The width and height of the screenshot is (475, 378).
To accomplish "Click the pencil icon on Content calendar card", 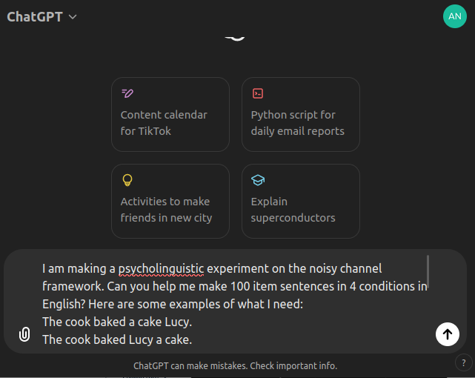I will 127,93.
